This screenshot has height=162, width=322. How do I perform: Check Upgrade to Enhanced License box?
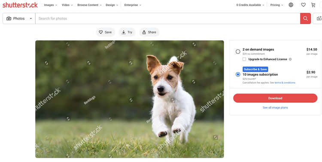tap(244, 59)
